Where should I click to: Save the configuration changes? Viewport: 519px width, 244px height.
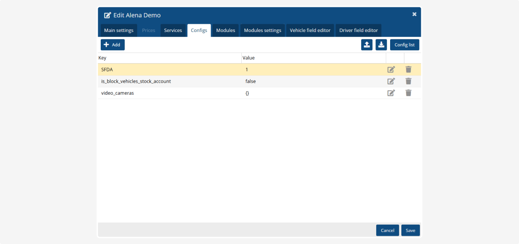point(410,230)
